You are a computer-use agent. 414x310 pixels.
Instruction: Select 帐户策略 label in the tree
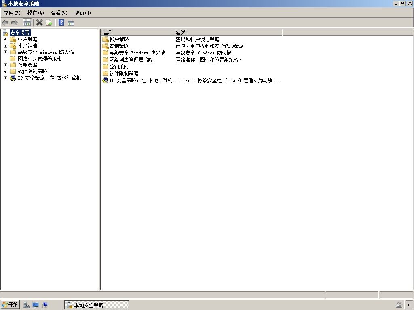27,39
